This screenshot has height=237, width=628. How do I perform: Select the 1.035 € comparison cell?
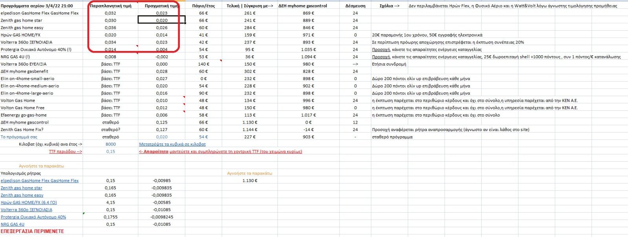[x=309, y=49]
